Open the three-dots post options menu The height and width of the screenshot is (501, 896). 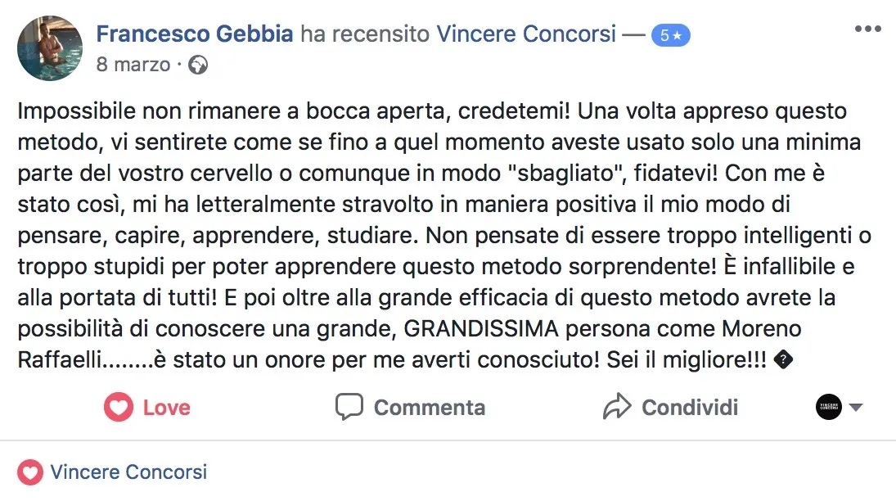[867, 29]
